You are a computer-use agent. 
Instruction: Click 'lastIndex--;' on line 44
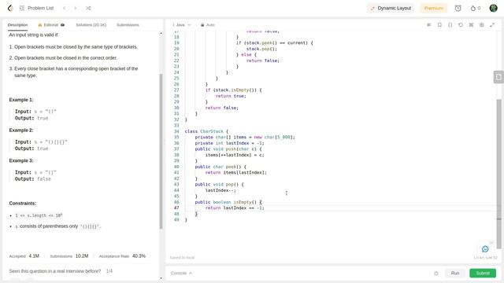pos(220,190)
